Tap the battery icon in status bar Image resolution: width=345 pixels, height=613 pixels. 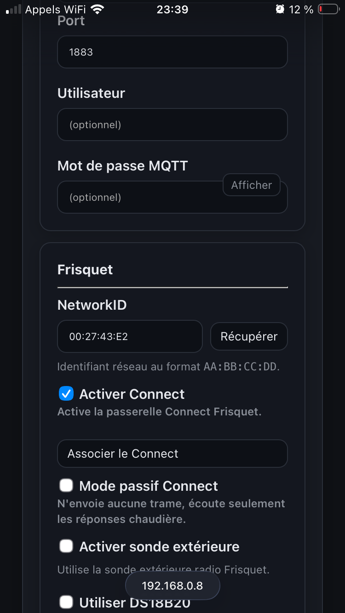click(328, 9)
